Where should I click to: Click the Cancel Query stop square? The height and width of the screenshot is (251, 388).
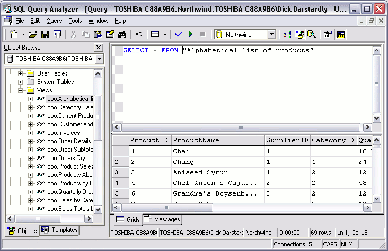coord(202,34)
